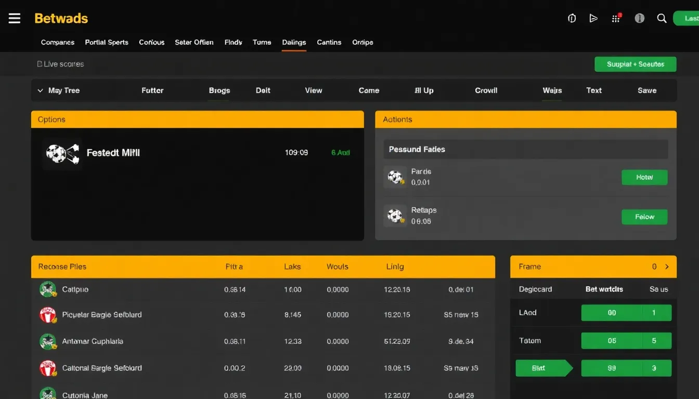
Task: Click the search magnifier icon
Action: point(662,18)
